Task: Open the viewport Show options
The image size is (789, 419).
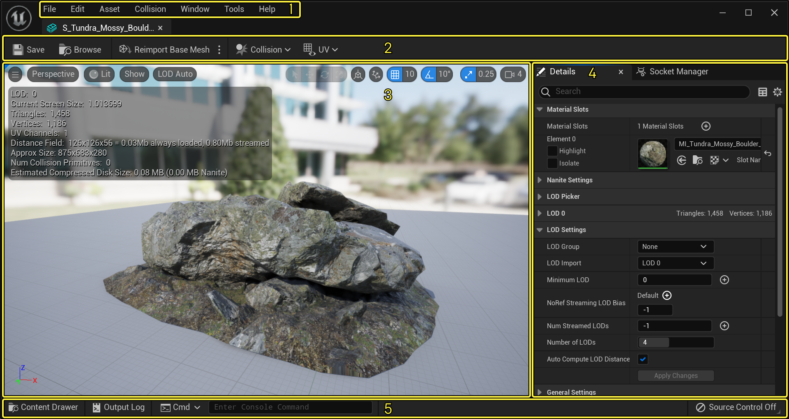Action: (x=134, y=74)
